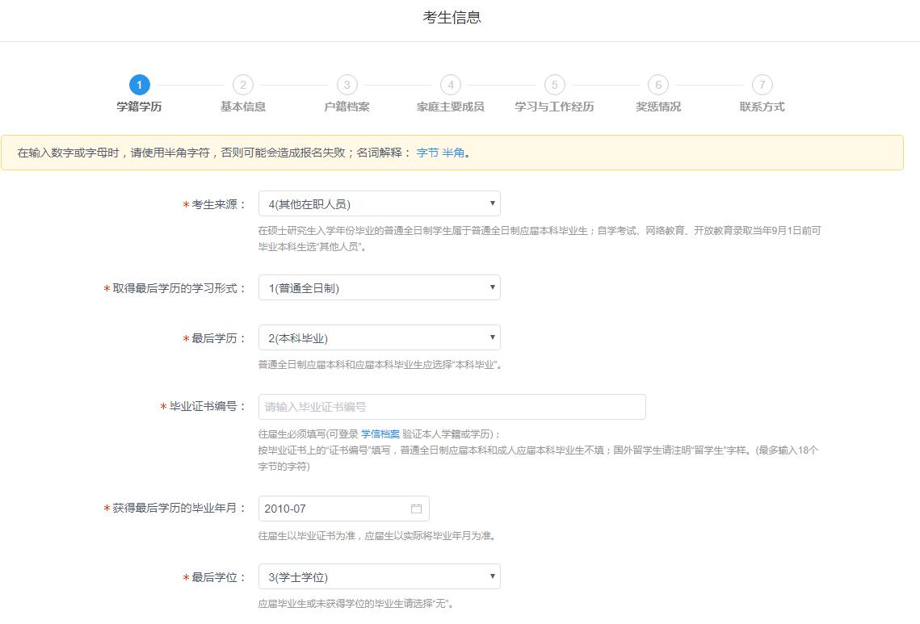Select the 家庭主要成员 step label
This screenshot has width=920, height=624.
coord(451,107)
